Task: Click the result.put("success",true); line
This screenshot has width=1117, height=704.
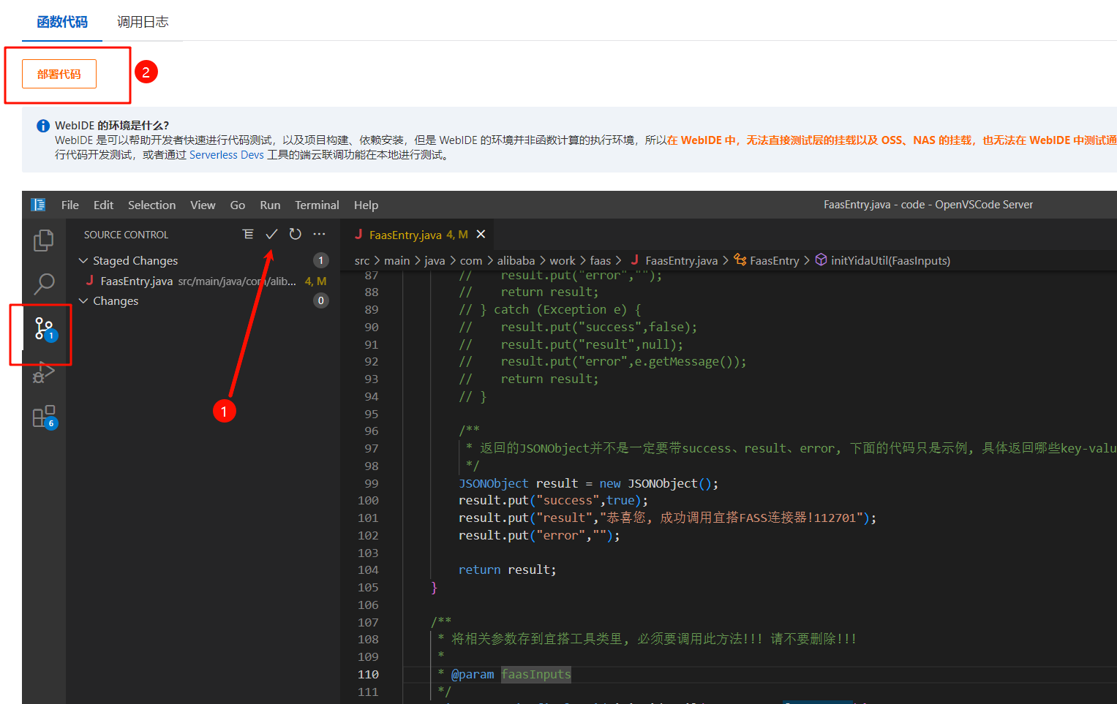Action: click(x=553, y=500)
